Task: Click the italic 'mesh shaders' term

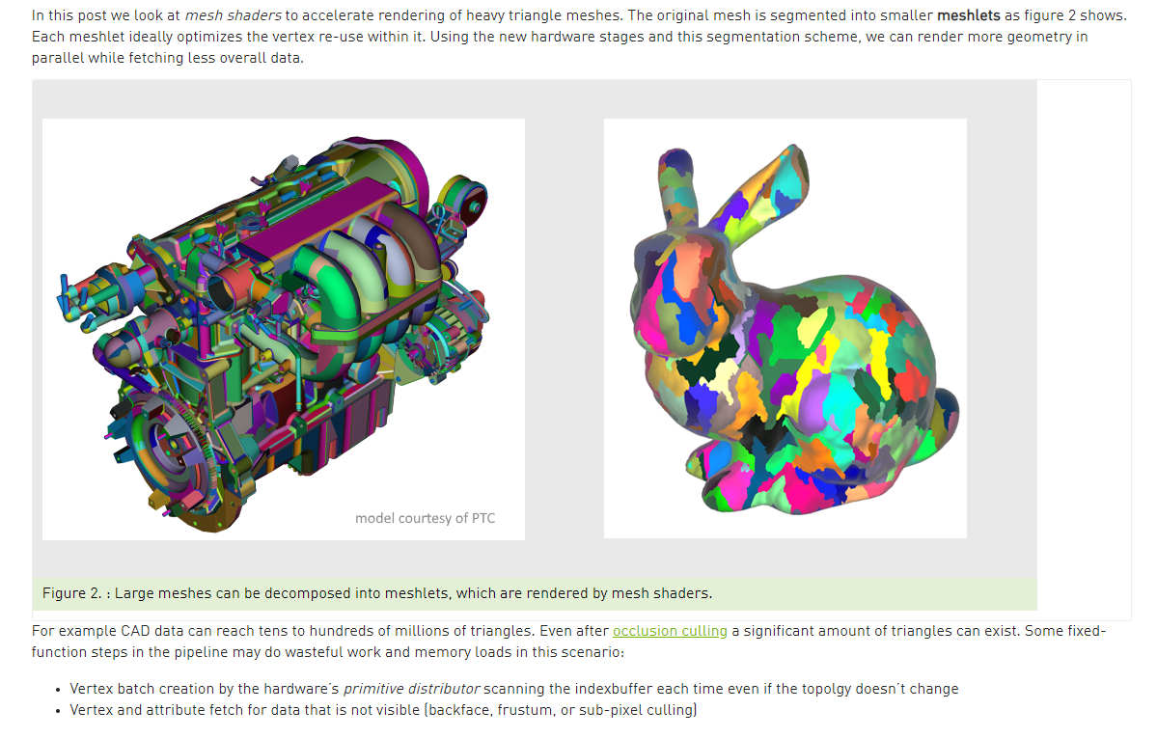Action: point(234,15)
